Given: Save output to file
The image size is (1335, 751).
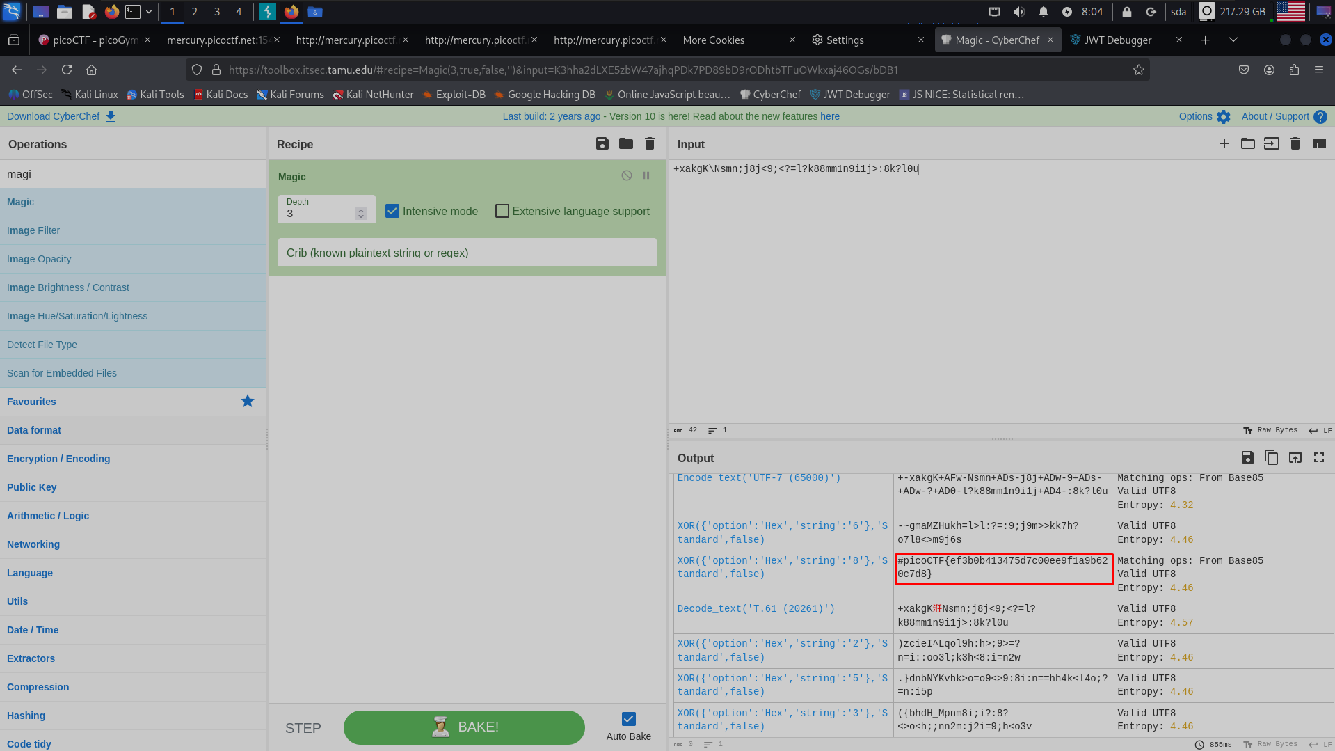Looking at the screenshot, I should tap(1247, 458).
